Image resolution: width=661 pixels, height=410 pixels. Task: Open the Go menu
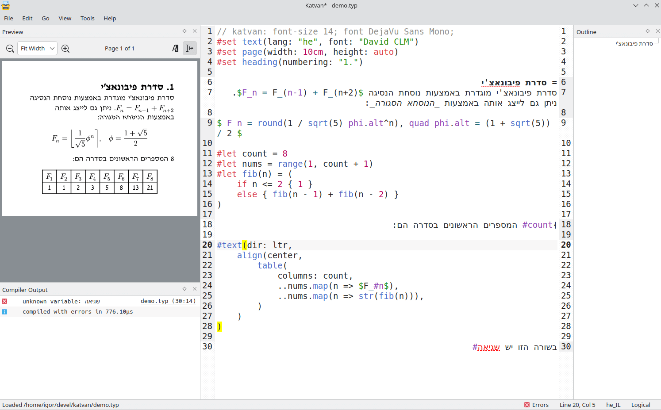[x=46, y=18]
